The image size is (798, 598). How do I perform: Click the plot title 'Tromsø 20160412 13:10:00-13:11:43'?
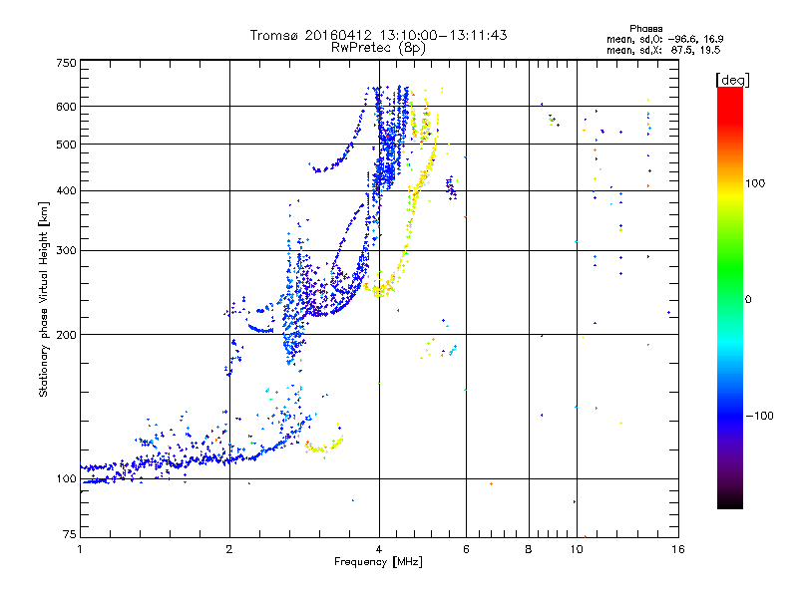tap(379, 35)
